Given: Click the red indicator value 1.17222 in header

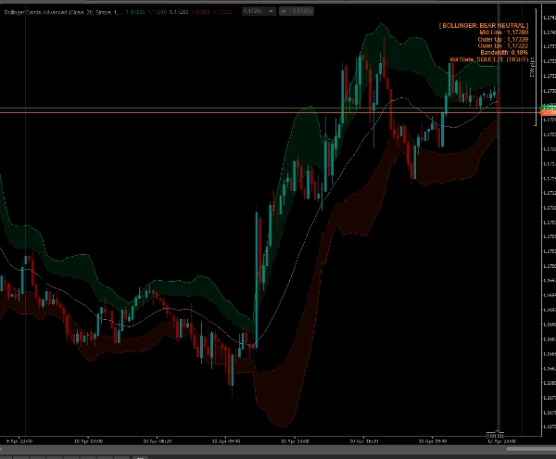Looking at the screenshot, I should coord(222,12).
